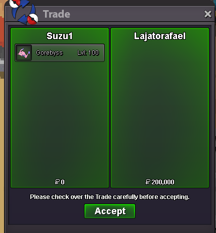Click the white Pokéball in the trade logo
Image resolution: width=216 pixels, height=233 pixels.
[x=15, y=4]
